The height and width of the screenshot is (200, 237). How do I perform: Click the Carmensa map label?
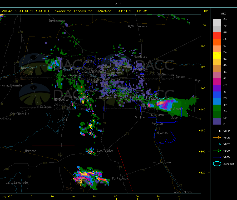point(161,133)
